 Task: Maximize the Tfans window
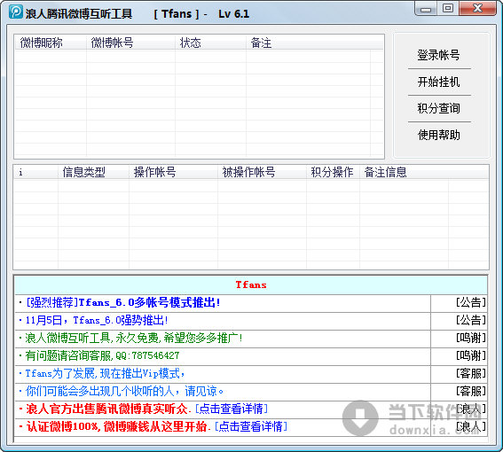point(448,9)
